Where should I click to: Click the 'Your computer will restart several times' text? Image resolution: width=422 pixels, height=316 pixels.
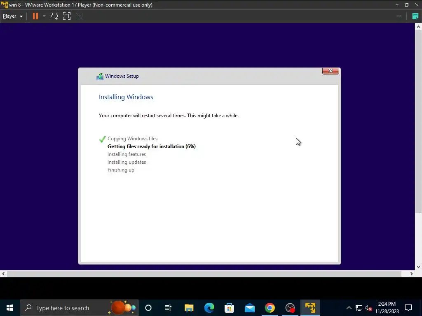[169, 116]
